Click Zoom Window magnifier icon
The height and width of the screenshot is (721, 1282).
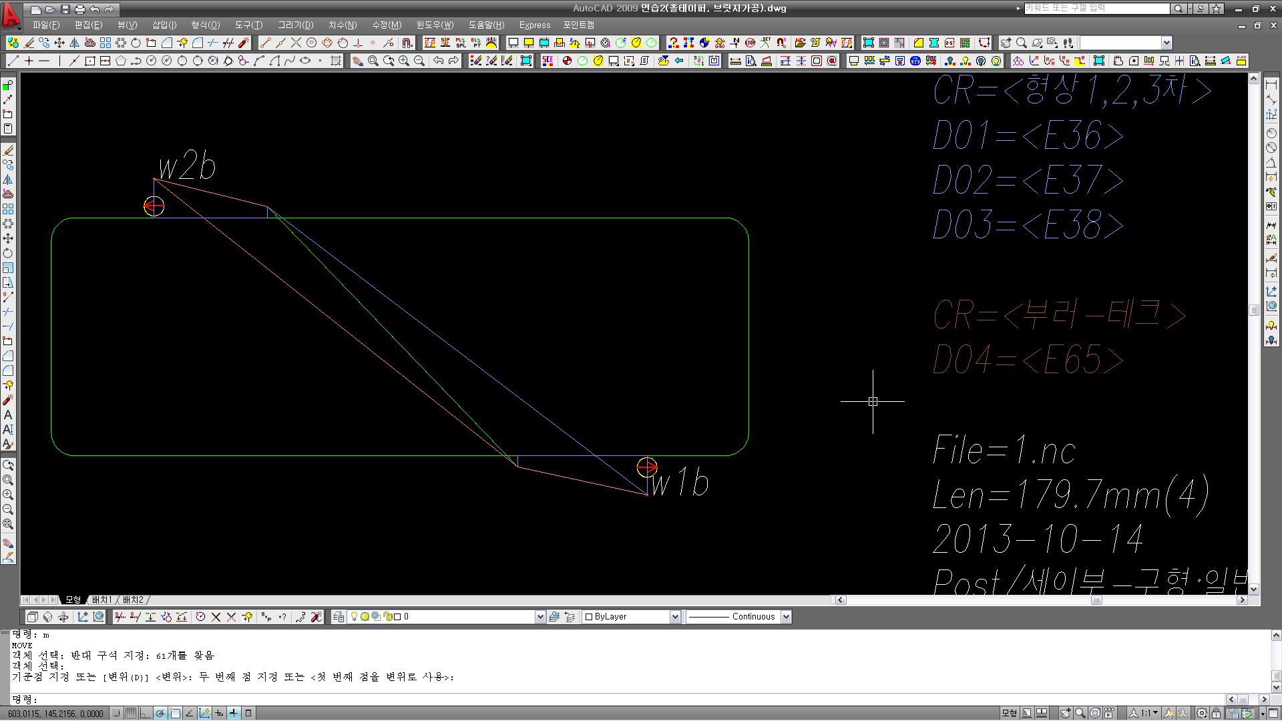pos(373,61)
